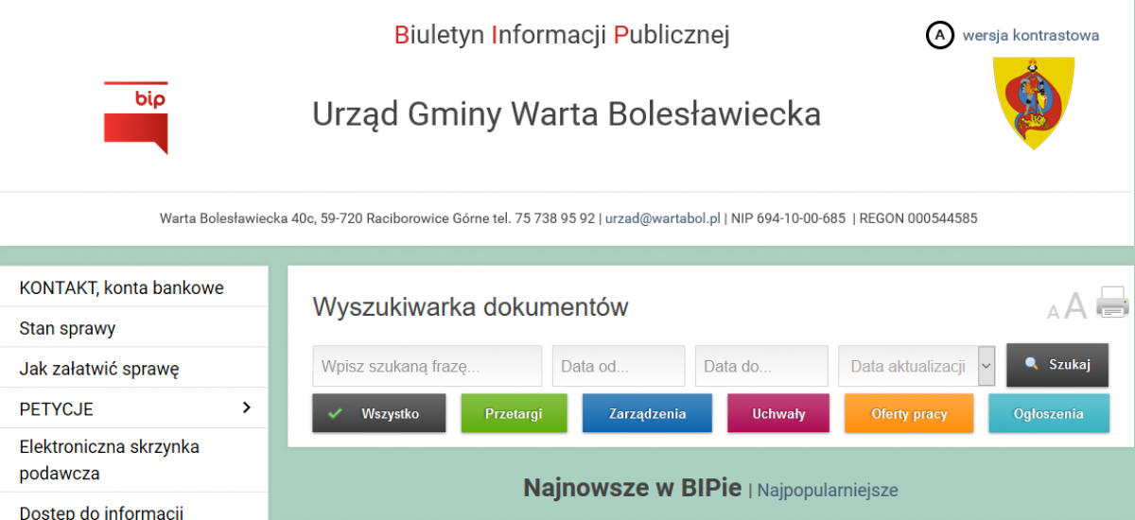Decrease font size with small A
Image resolution: width=1135 pixels, height=520 pixels.
(x=1053, y=313)
